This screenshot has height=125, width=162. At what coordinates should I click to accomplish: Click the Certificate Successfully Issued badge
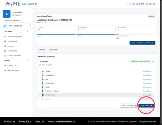point(140,62)
